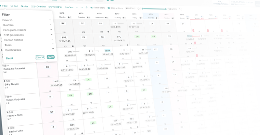Click the message icon on Bastian Labe's row
This screenshot has width=260, height=135.
(13, 128)
